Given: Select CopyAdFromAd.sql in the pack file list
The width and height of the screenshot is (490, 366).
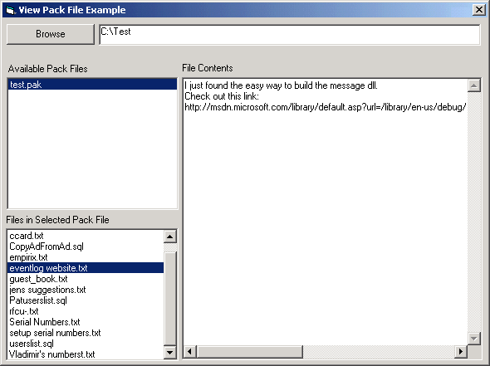Looking at the screenshot, I should tap(86, 246).
